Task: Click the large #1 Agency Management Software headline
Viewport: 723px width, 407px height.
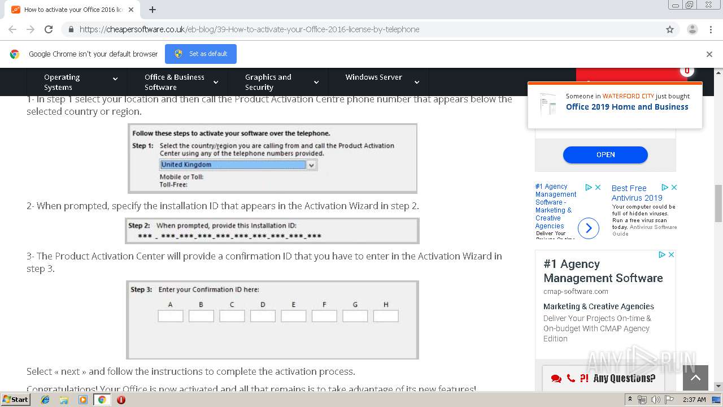Action: click(x=603, y=271)
